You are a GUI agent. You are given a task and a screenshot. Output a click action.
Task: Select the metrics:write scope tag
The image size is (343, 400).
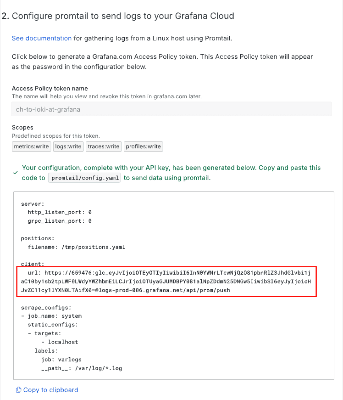coord(31,146)
